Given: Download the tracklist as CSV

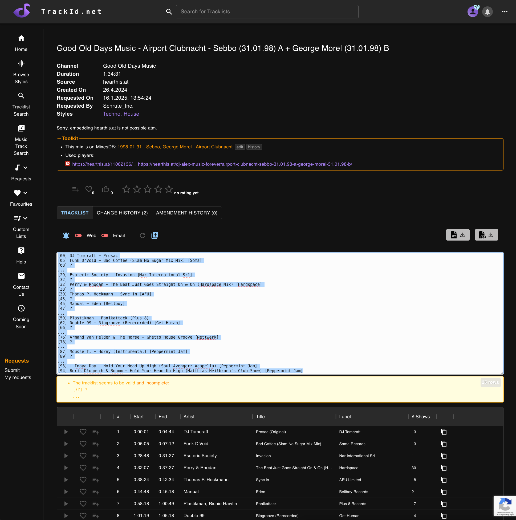Looking at the screenshot, I should [458, 235].
